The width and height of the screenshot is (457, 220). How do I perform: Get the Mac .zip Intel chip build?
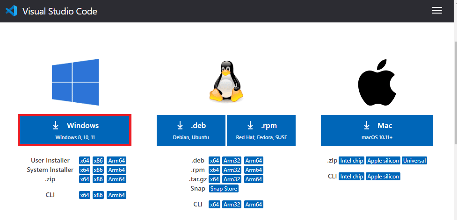click(351, 161)
